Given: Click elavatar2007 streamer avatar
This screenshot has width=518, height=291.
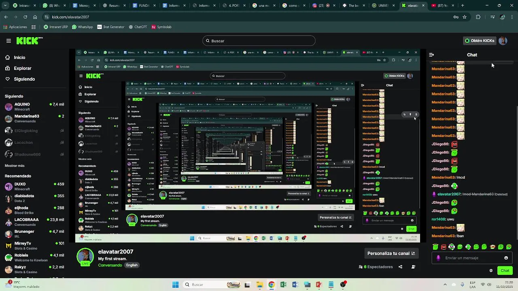Looking at the screenshot, I should click(85, 257).
